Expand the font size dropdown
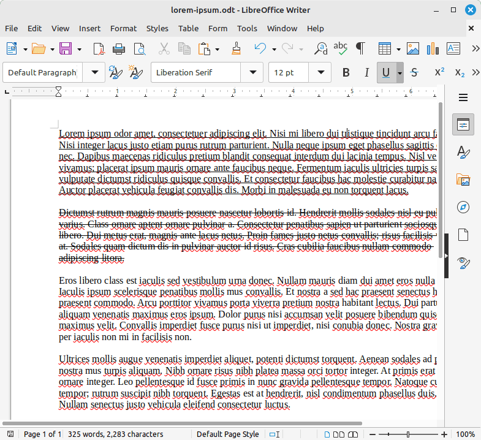 point(321,72)
